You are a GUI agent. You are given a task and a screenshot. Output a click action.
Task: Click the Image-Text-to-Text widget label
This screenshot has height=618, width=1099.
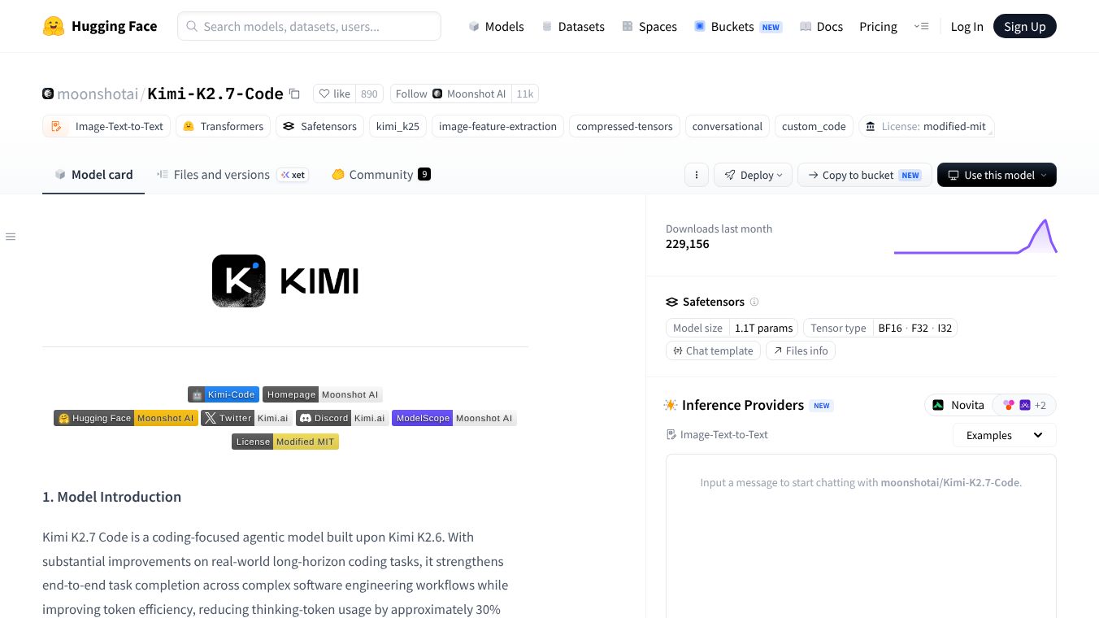[x=717, y=434]
